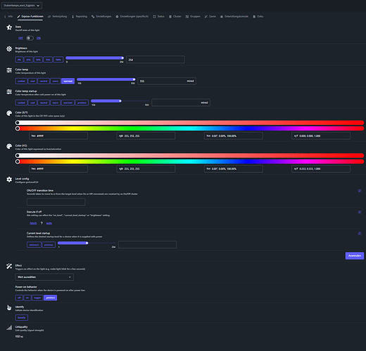Click the Level config gear icon
Screen dimensions: 366x351
[x=9, y=180]
